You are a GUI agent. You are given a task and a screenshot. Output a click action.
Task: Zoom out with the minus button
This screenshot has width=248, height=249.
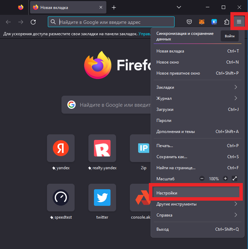pyautogui.click(x=202, y=179)
